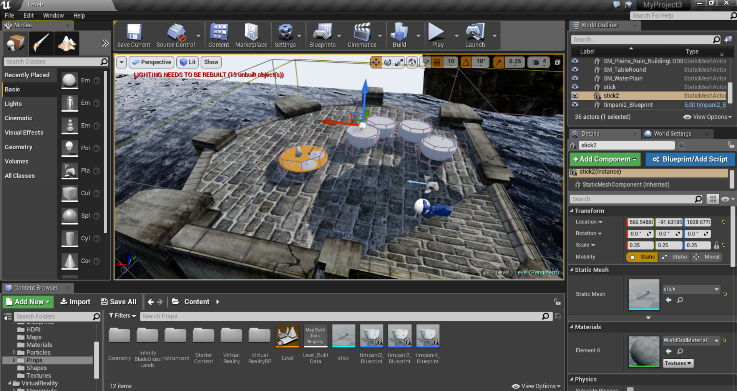Select the Lights category in Modes
The height and width of the screenshot is (391, 737).
(13, 104)
